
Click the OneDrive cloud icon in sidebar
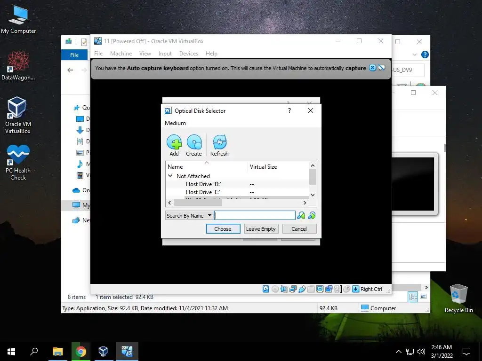point(76,190)
